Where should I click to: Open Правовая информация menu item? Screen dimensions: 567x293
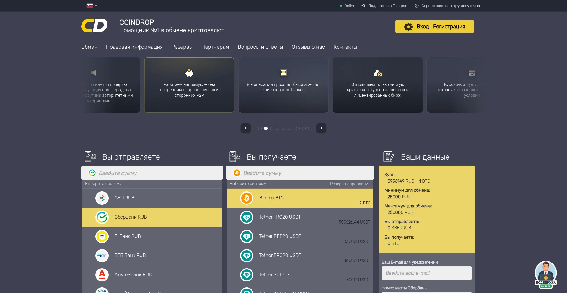click(134, 47)
